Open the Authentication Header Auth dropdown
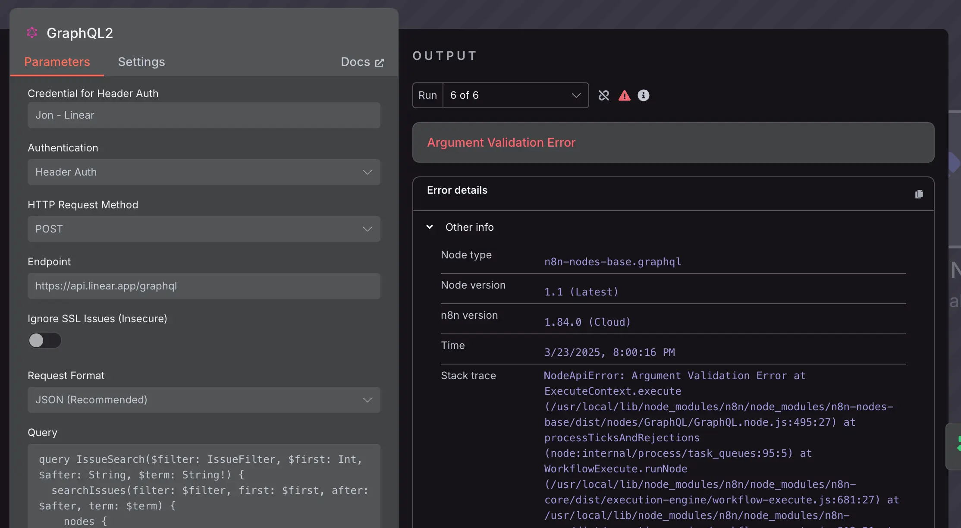The image size is (961, 528). coord(204,172)
